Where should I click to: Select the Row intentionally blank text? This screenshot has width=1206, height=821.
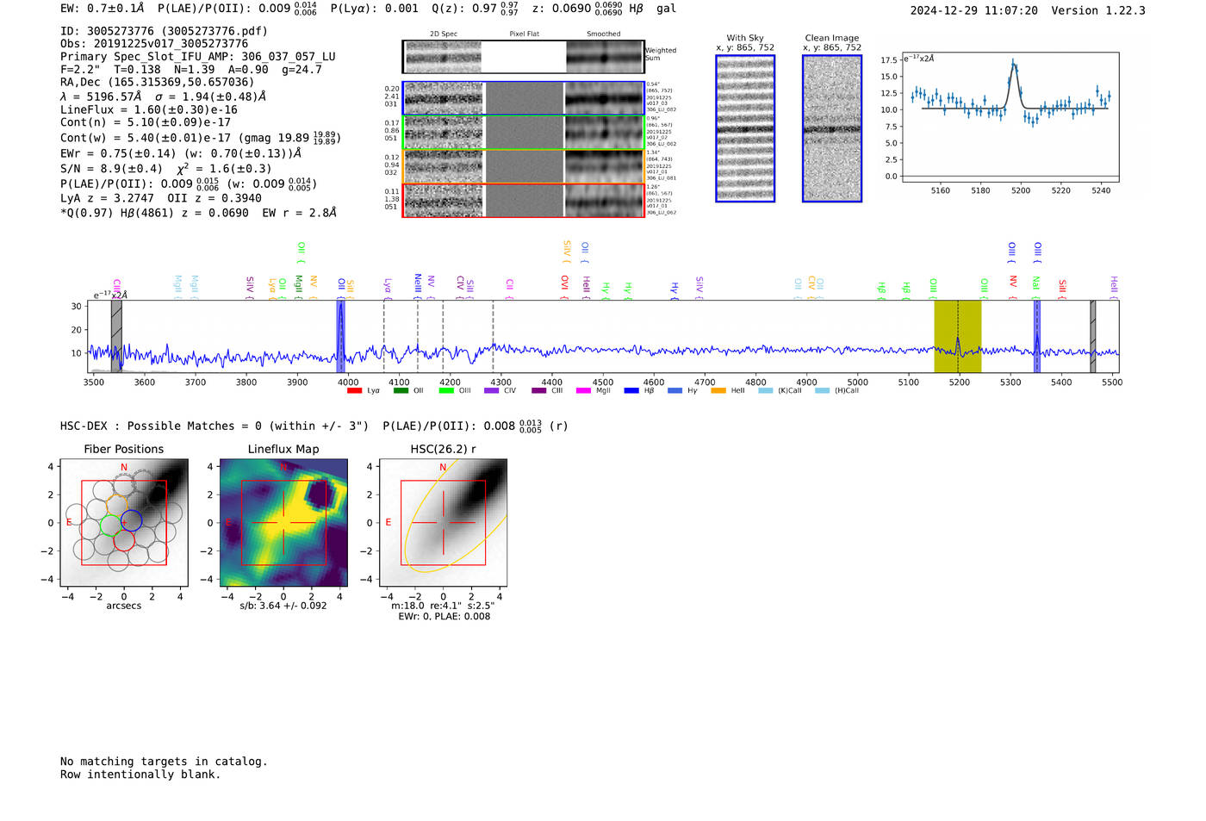click(140, 774)
